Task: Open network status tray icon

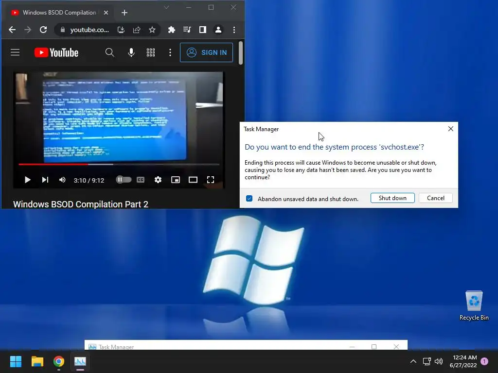Action: (427, 361)
